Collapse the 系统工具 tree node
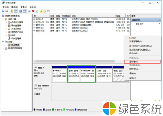This screenshot has height=116, width=163. pyautogui.click(x=3, y=19)
